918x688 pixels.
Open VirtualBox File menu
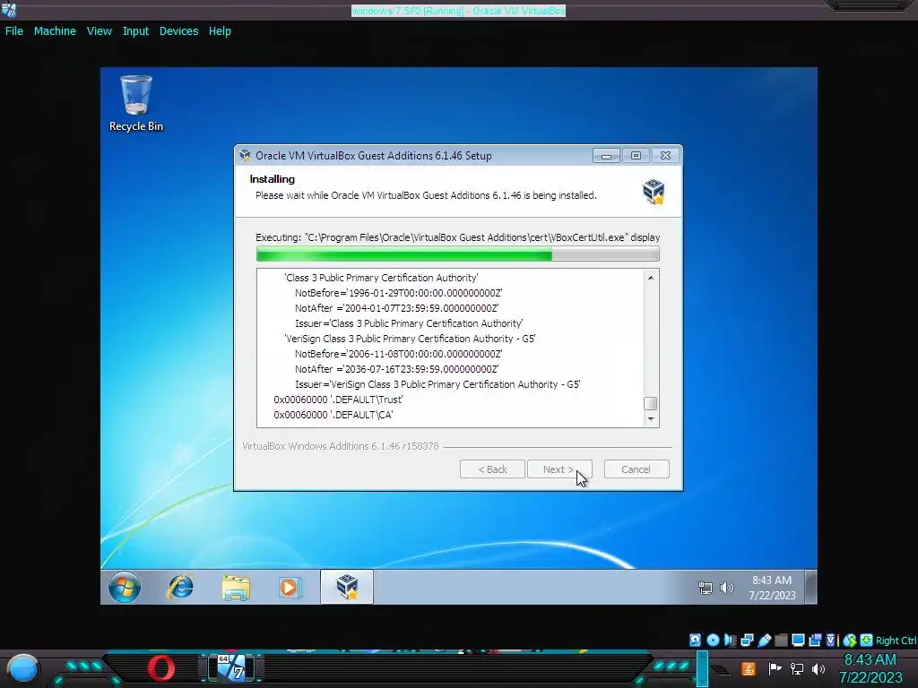[14, 31]
